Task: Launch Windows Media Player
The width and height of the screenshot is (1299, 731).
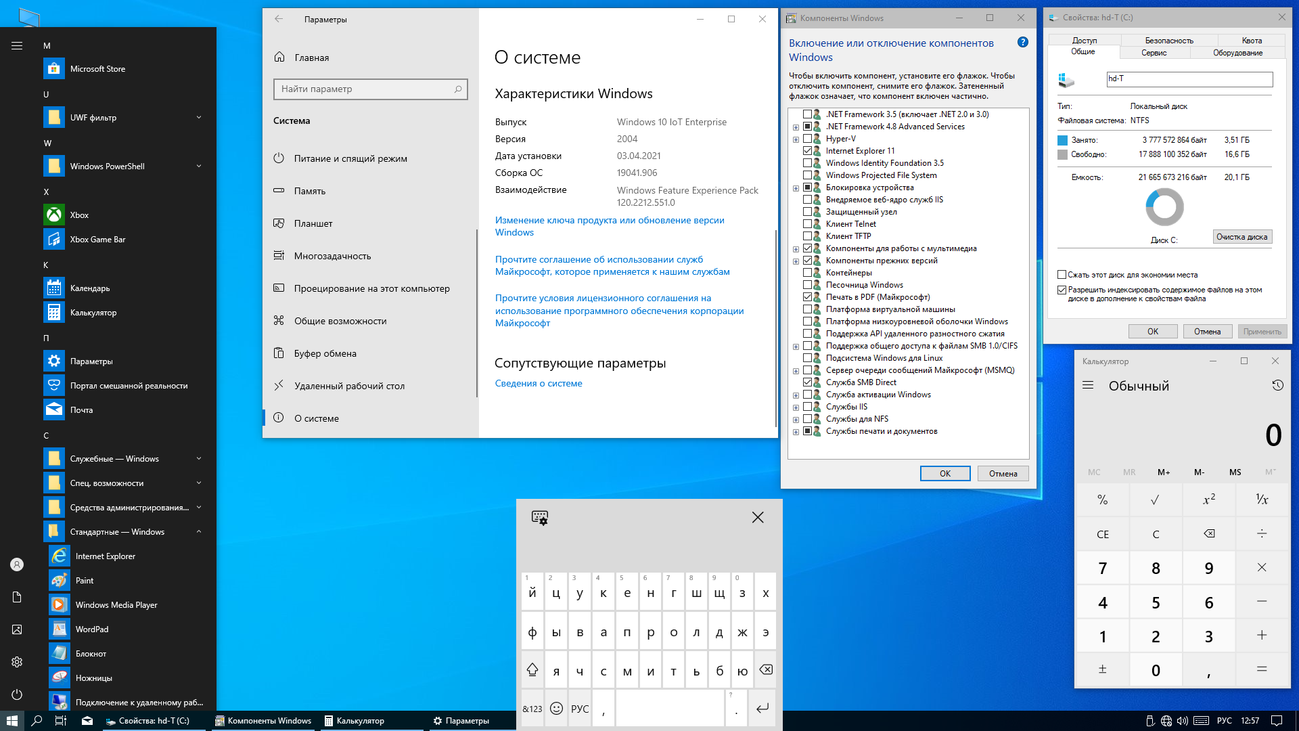Action: tap(125, 605)
